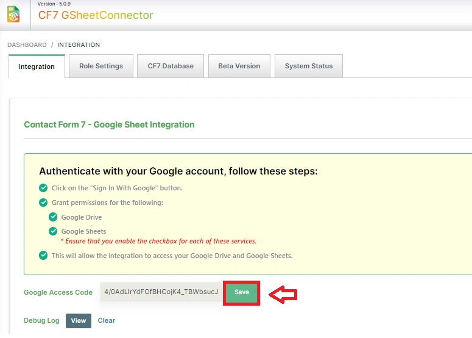
Task: Click the "Authenticate with your Google account" heading
Action: (x=178, y=171)
